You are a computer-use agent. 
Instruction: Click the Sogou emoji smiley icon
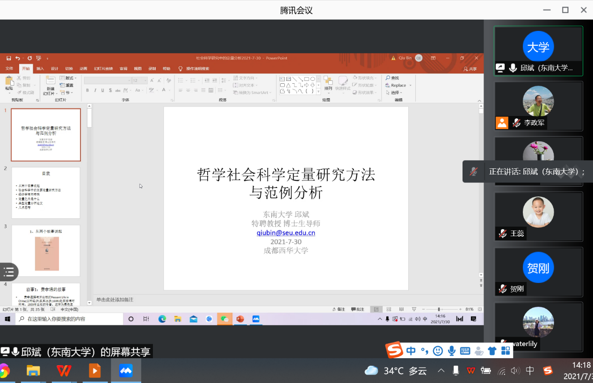point(438,351)
